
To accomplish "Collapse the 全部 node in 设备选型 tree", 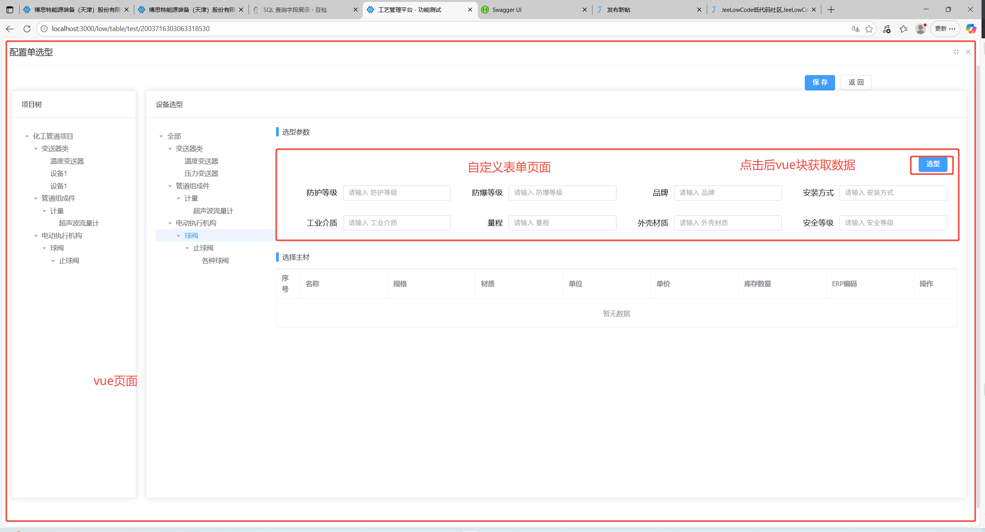I will pos(161,136).
